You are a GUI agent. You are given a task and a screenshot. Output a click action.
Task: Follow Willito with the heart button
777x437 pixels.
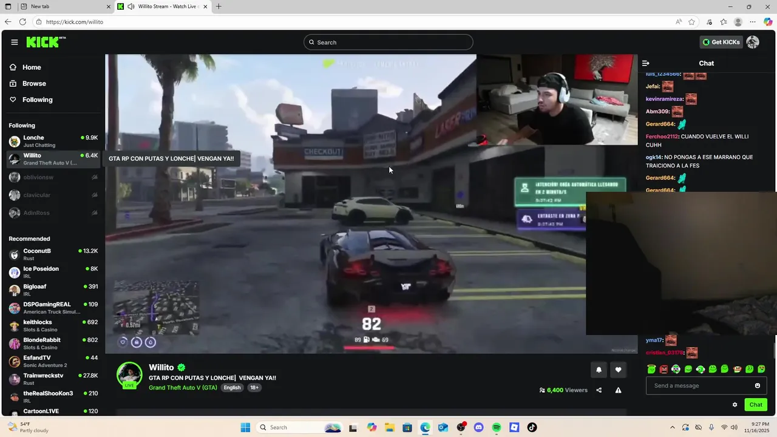(x=618, y=370)
